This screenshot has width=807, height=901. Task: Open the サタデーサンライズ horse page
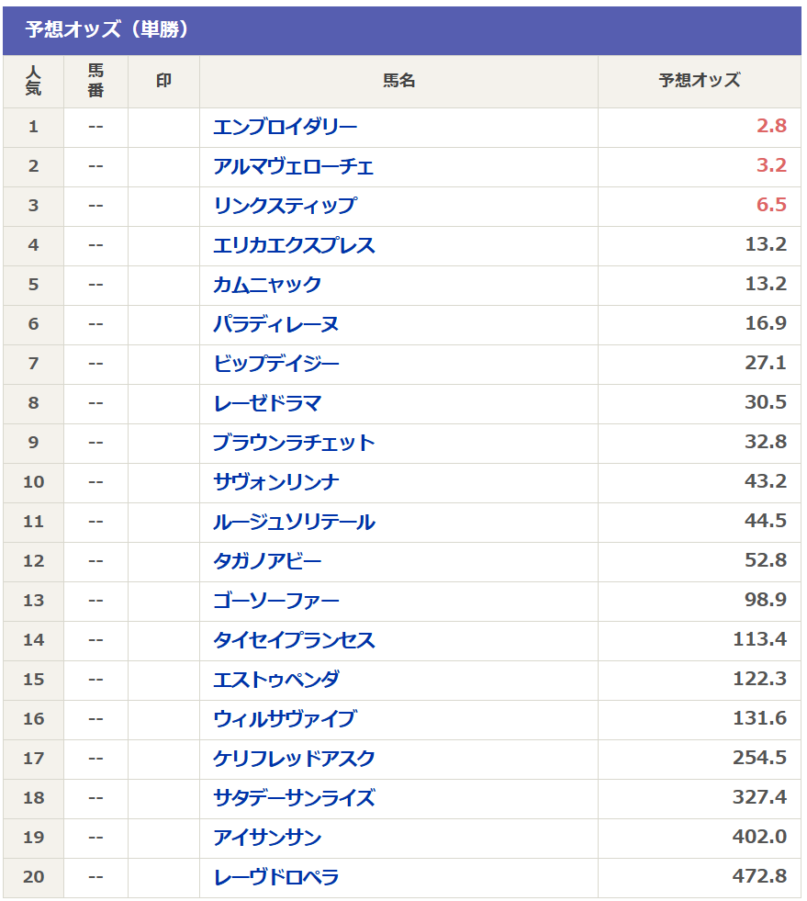pos(294,798)
